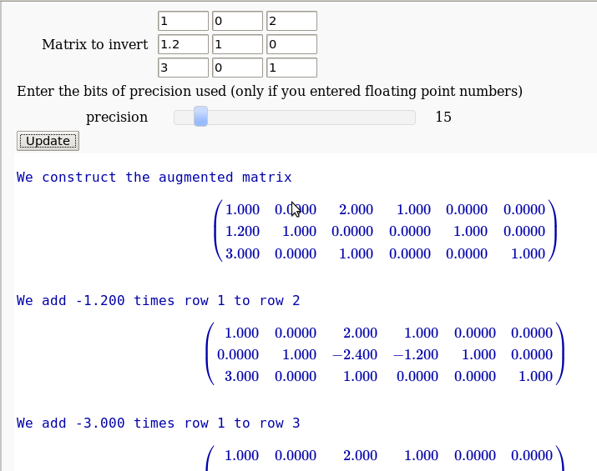Select the row 2, column 2 matrix input

tap(237, 44)
